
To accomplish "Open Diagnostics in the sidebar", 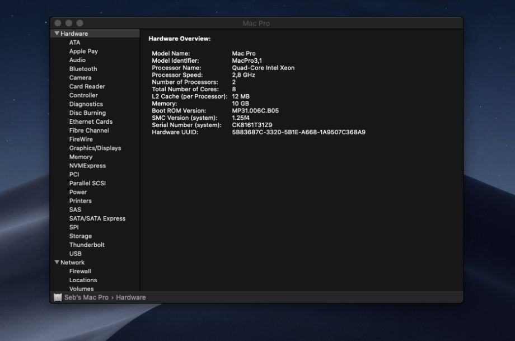I will click(x=86, y=104).
